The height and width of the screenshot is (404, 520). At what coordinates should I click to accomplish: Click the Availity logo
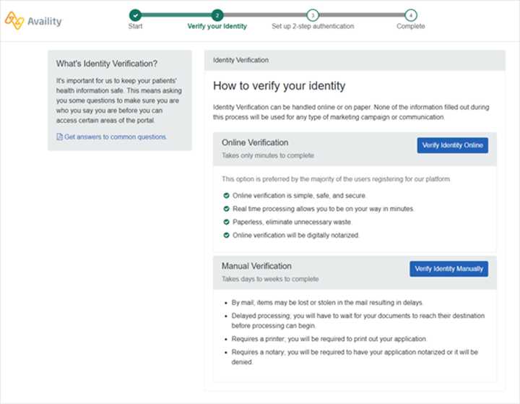(x=33, y=21)
